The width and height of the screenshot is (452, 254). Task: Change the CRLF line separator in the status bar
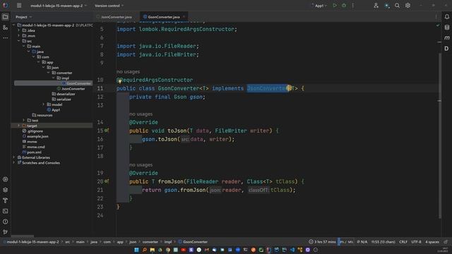(403, 242)
